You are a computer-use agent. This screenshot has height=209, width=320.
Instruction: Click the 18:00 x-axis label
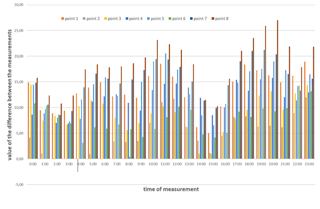coord(249,164)
